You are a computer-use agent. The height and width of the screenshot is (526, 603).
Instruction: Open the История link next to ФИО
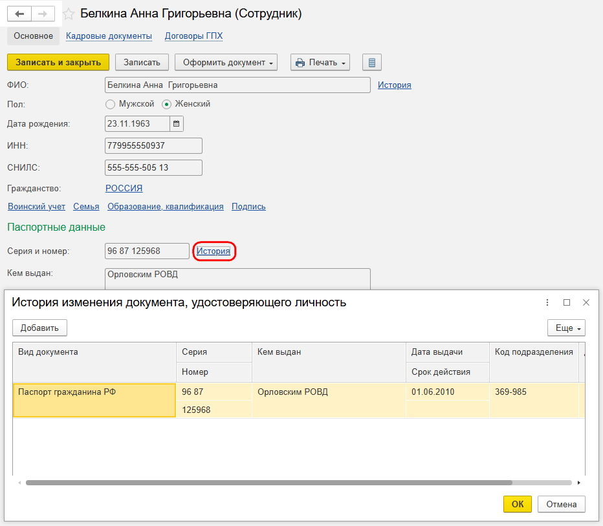(x=394, y=85)
